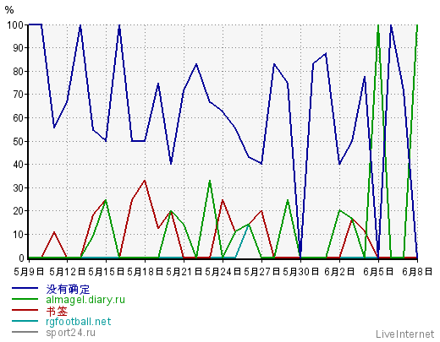440x342 pixels.
Task: Click the red 书签 legend line swatch
Action: tap(25, 310)
